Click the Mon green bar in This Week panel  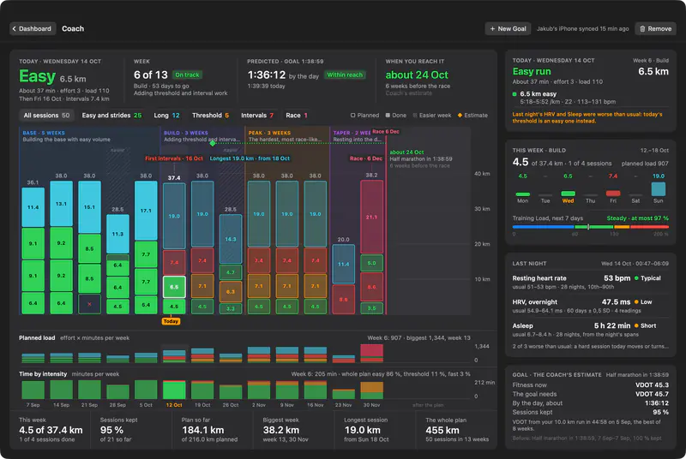(523, 194)
